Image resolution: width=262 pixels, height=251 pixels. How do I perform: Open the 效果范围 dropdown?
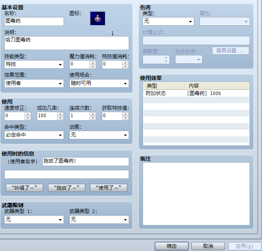click(x=34, y=83)
